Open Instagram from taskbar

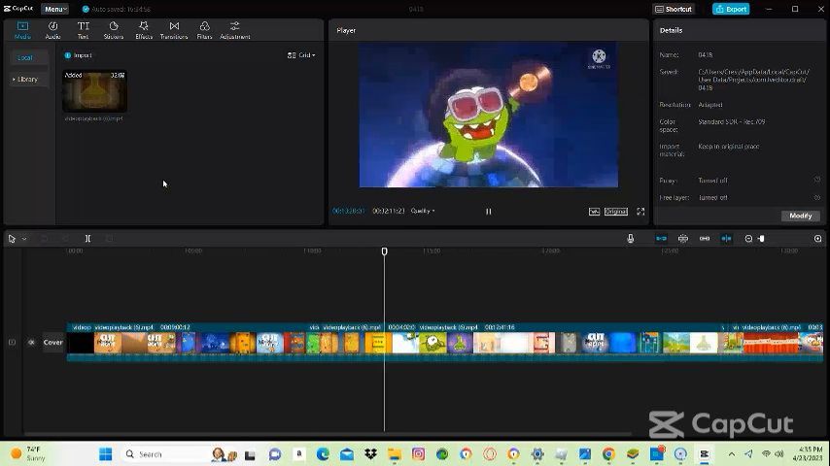[418, 453]
